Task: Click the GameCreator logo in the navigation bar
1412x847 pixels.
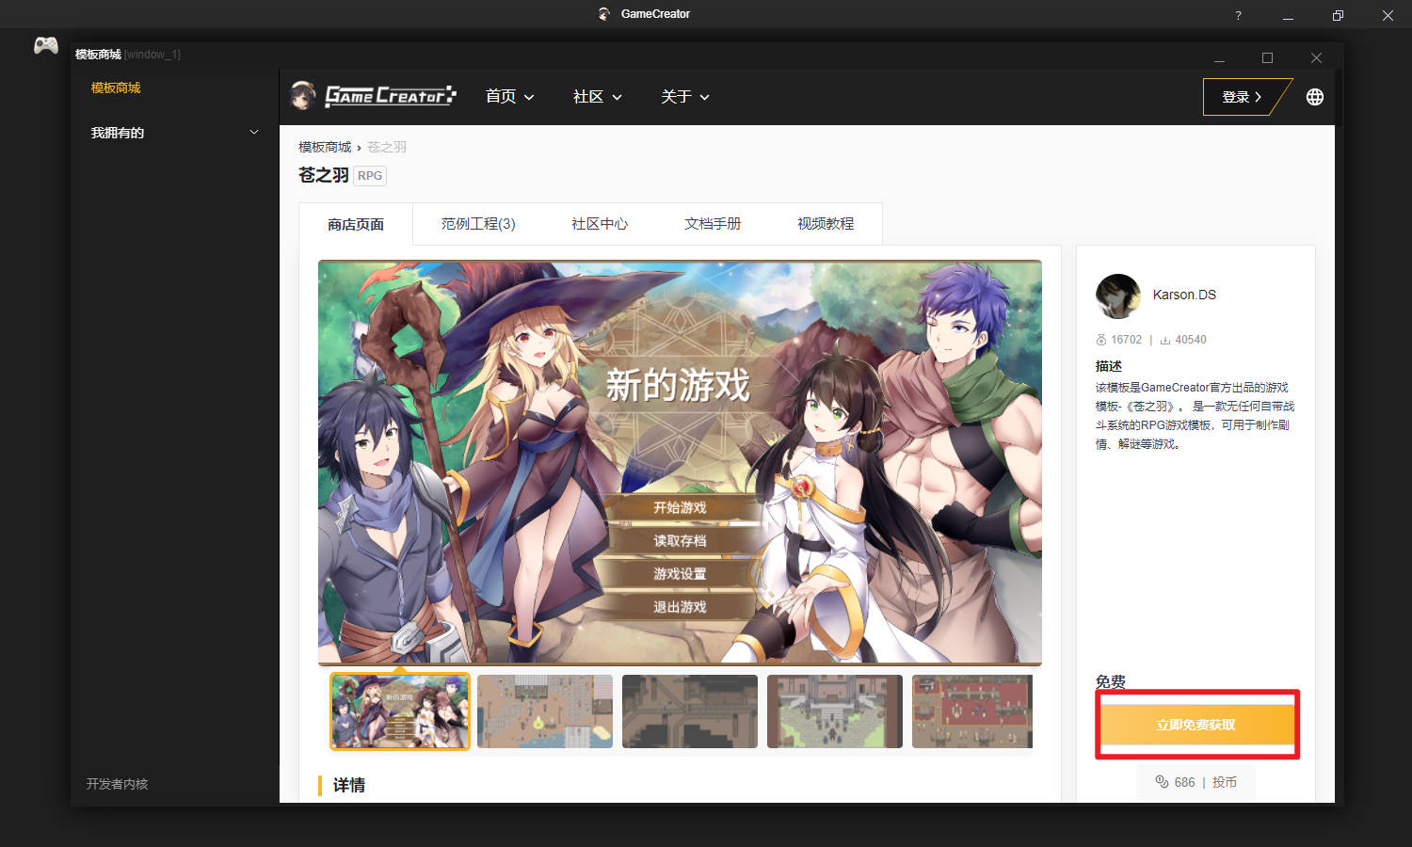Action: 391,95
